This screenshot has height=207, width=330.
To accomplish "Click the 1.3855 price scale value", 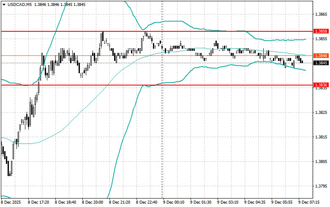I will (321, 39).
